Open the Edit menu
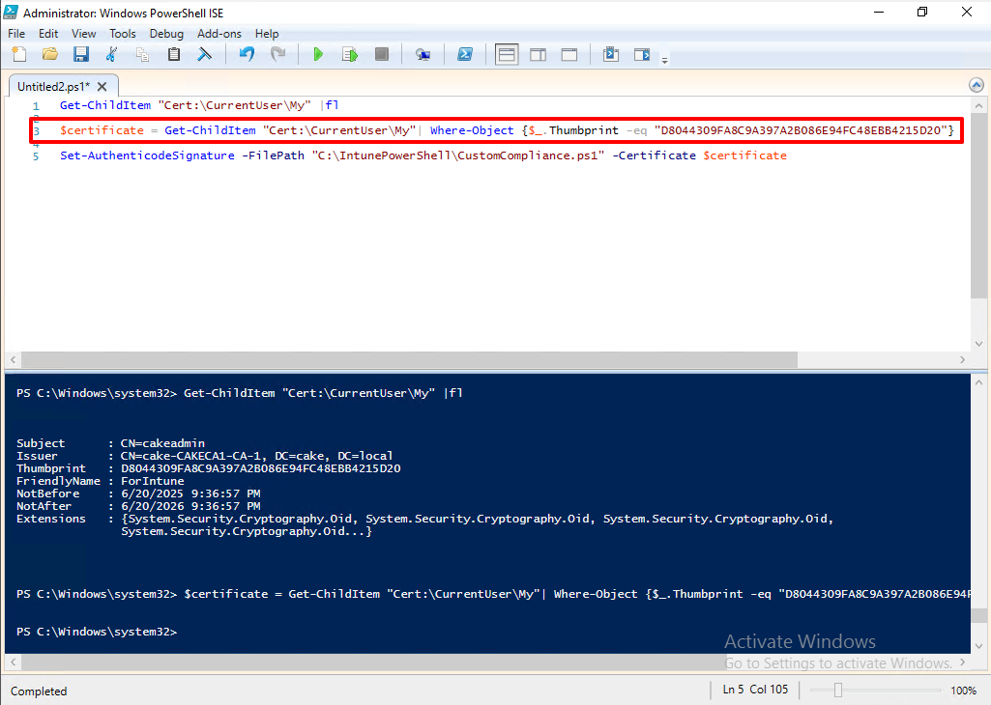The image size is (991, 705). point(48,34)
